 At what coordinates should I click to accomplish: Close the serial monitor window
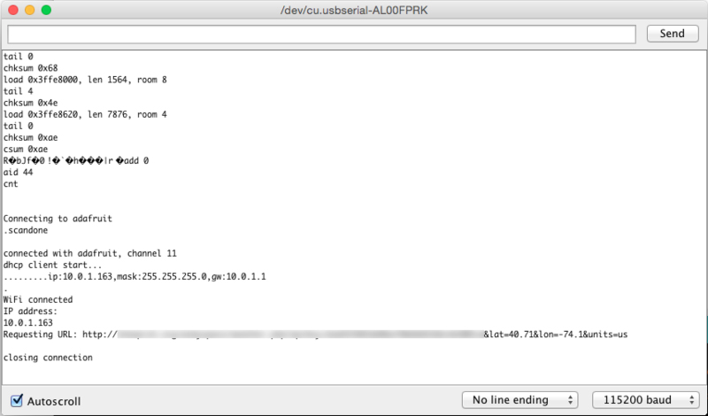coord(12,10)
